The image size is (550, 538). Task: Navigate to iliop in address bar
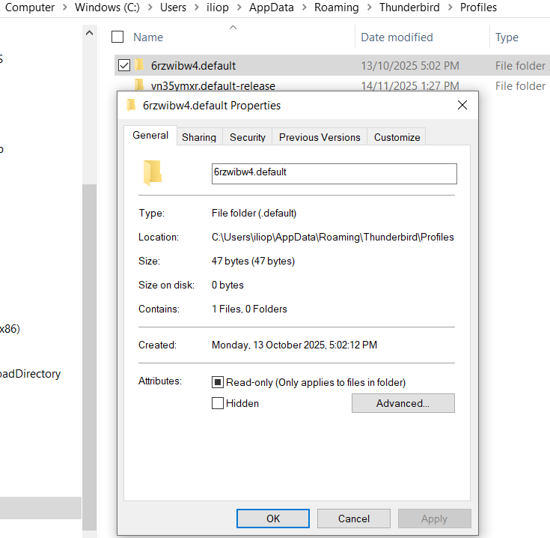(x=218, y=7)
